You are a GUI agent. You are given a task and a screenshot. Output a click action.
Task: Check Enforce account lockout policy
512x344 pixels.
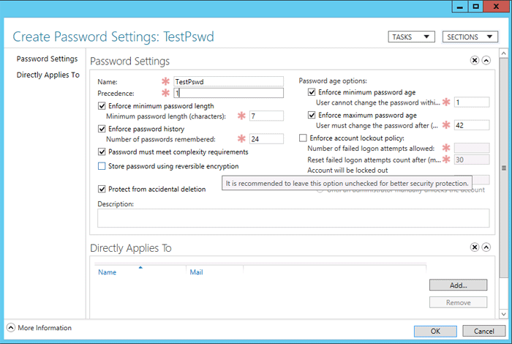(x=304, y=138)
